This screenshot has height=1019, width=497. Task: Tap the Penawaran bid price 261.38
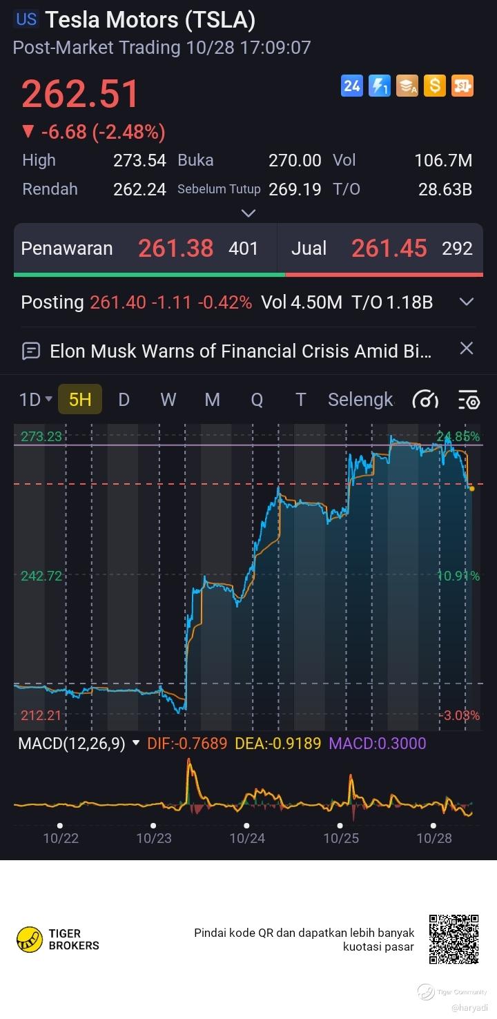(176, 249)
